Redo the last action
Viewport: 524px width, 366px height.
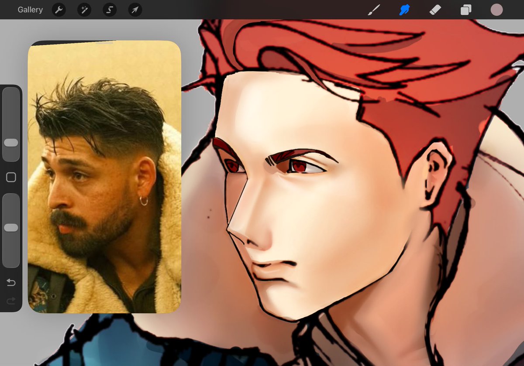pos(11,301)
